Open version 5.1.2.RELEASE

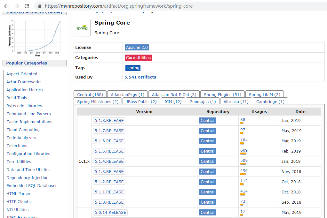click(x=109, y=182)
